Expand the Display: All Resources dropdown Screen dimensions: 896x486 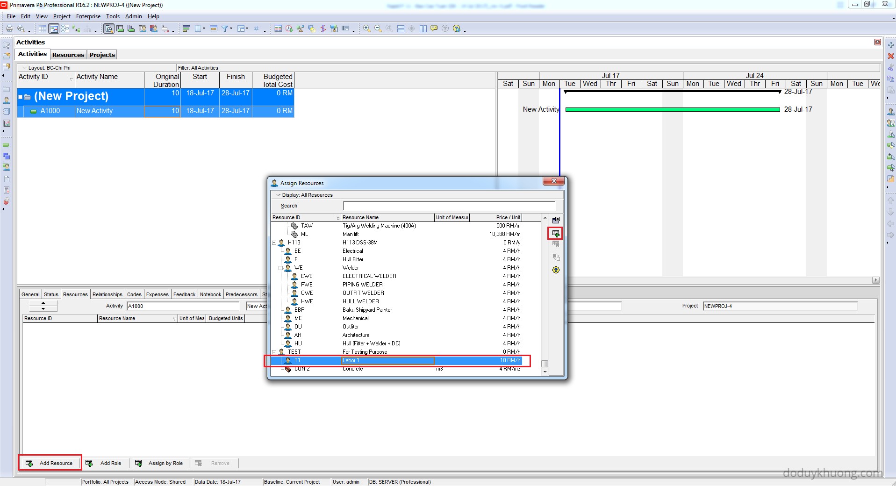point(279,195)
